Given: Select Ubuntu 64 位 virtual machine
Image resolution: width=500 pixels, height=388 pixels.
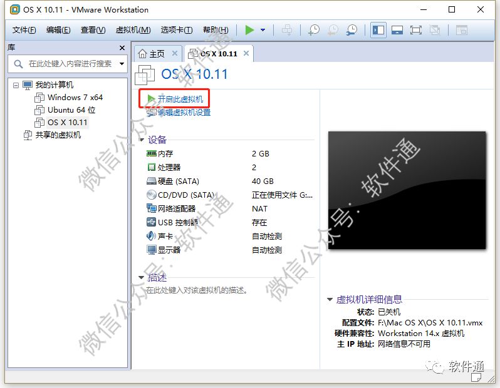Looking at the screenshot, I should (71, 110).
